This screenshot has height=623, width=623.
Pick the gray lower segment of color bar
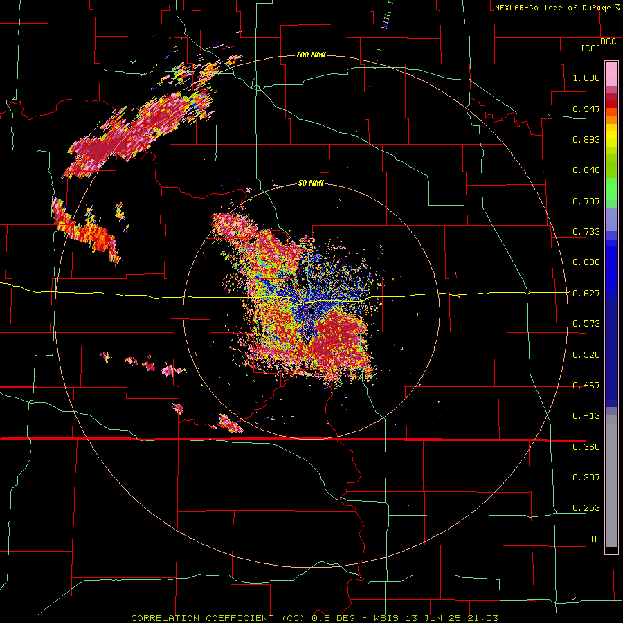click(611, 481)
